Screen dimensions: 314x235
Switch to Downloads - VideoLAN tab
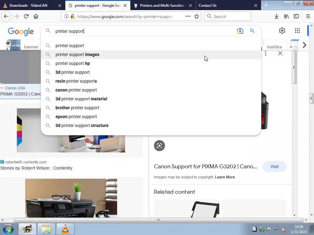[29, 6]
